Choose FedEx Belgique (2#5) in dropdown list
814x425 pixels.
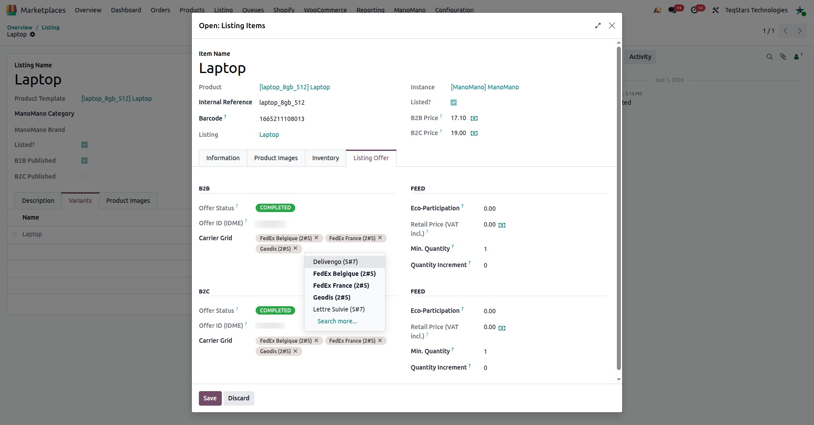click(345, 274)
